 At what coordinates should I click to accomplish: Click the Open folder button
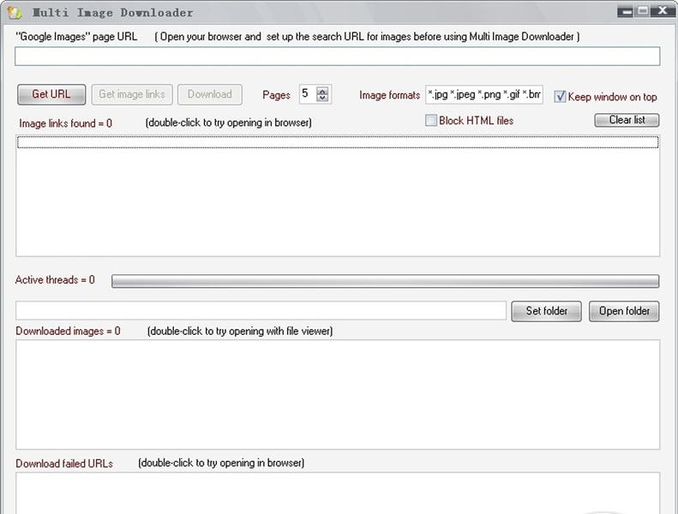point(624,311)
